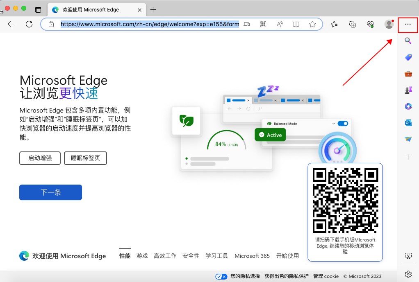Viewport: 419px width, 282px height.
Task: Add this page to favorites star
Action: (312, 24)
